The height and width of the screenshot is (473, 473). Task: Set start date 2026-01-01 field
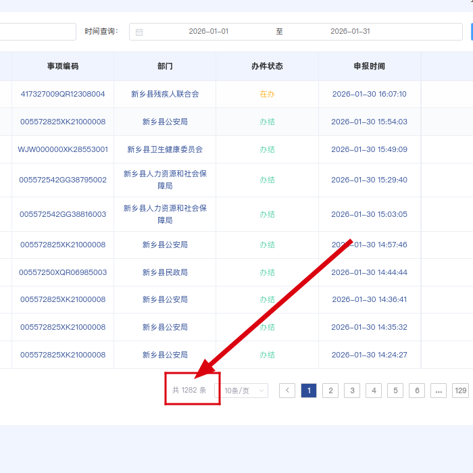coord(208,31)
